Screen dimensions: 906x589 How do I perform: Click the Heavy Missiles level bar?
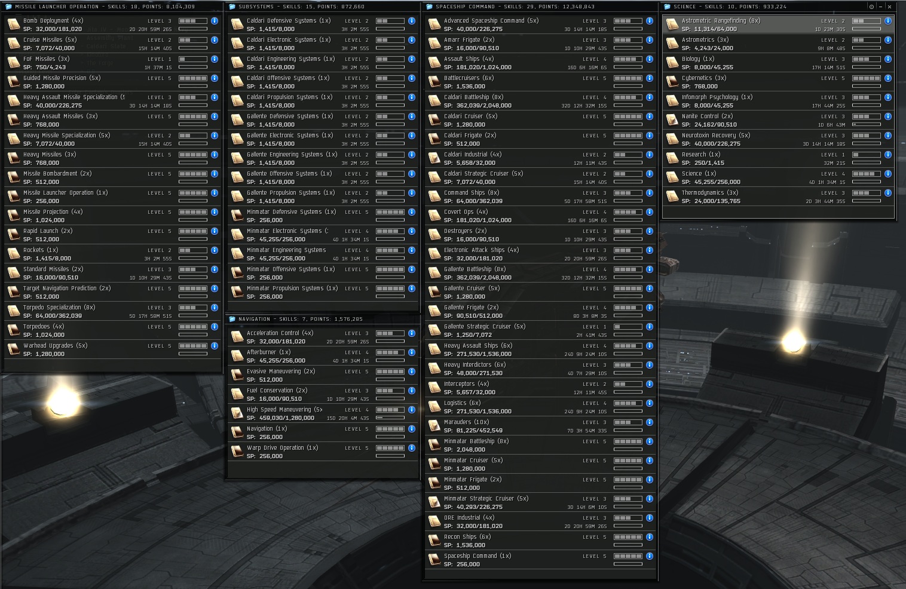tap(193, 155)
